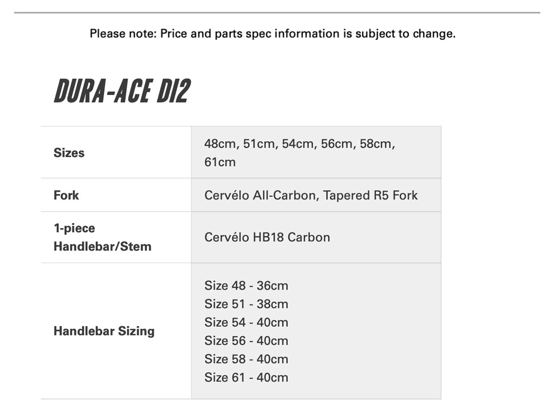Click the Cervélo HB18 Carbon value
Image resolution: width=552 pixels, height=414 pixels.
[x=267, y=237]
